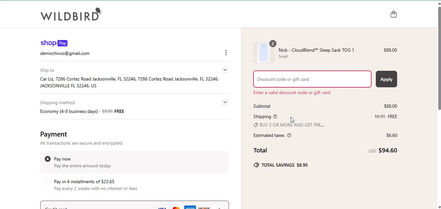The height and width of the screenshot is (209, 441).
Task: Click the Estimated taxes info icon
Action: pos(289,135)
